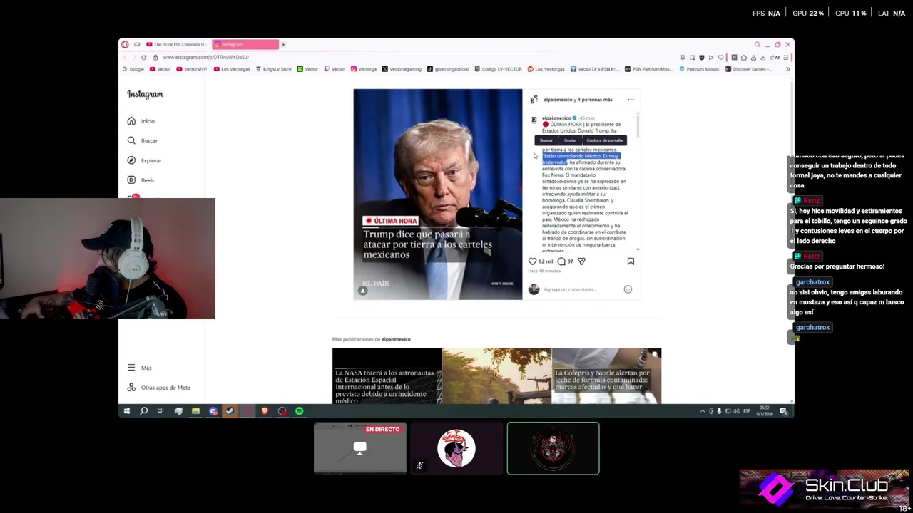Click the streamer webcam overlay

[x=107, y=259]
